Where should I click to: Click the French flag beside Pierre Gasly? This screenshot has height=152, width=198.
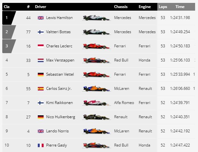[x=41, y=145]
